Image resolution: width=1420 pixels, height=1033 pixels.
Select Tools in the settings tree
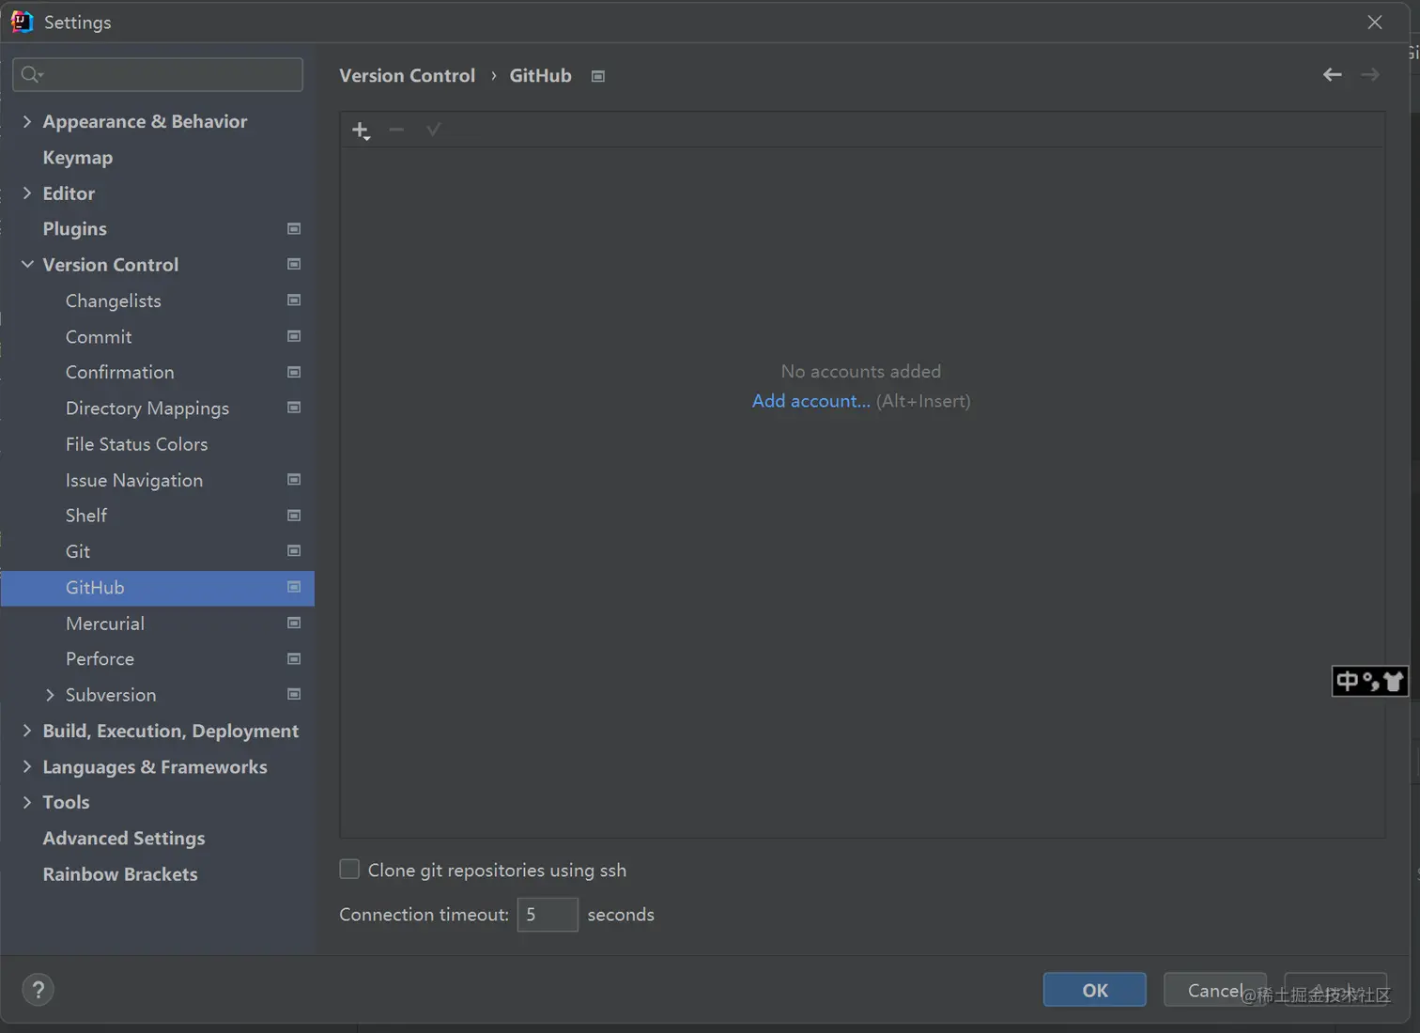[x=66, y=802]
